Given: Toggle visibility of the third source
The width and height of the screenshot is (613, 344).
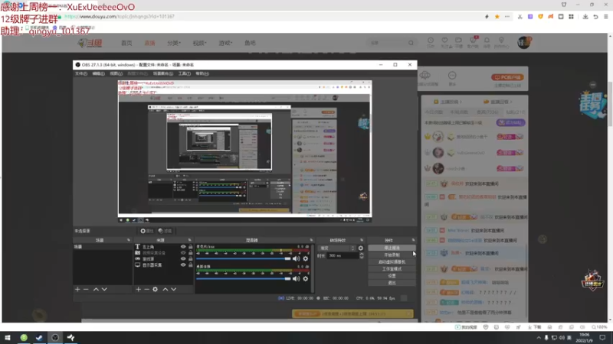Looking at the screenshot, I should [x=183, y=258].
